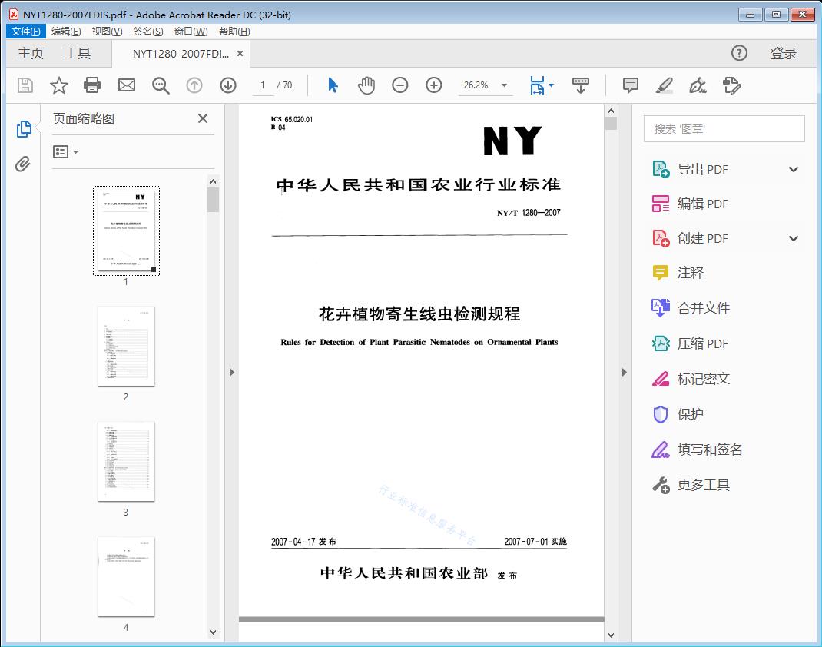Select page 2 thumbnail
The image size is (822, 647).
126,347
